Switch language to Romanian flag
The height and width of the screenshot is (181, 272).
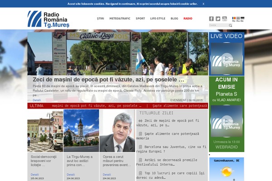[234, 18]
